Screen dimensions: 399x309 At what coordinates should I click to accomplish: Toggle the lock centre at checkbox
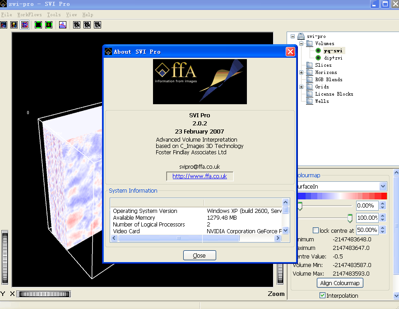pos(315,231)
